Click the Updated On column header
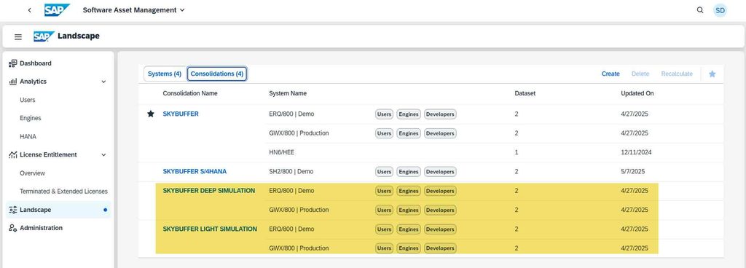The height and width of the screenshot is (268, 746). [637, 94]
